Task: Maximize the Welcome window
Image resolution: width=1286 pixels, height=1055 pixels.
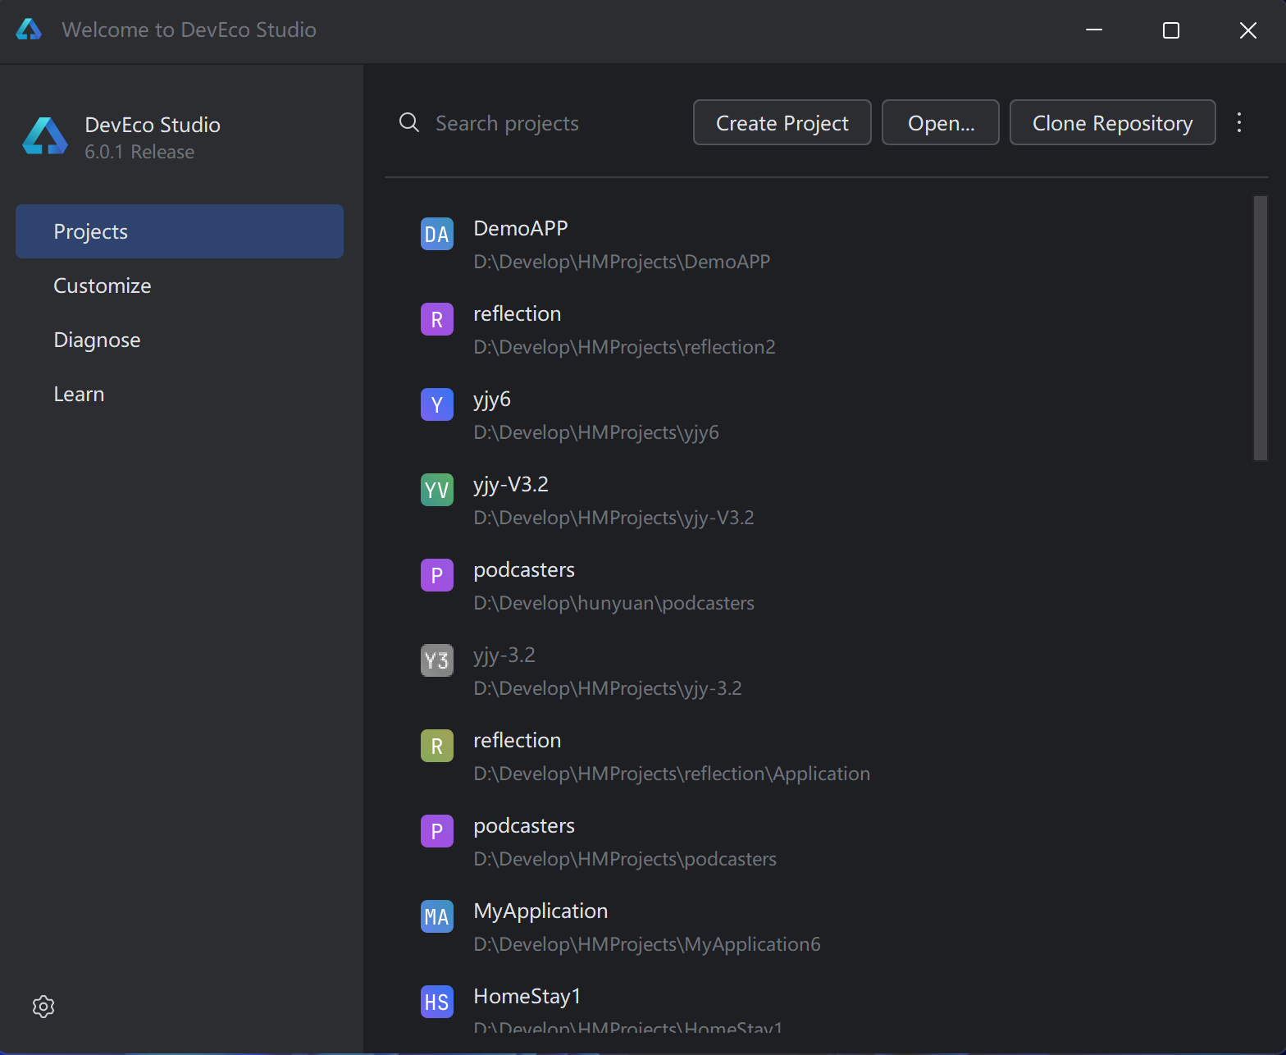Action: tap(1171, 30)
